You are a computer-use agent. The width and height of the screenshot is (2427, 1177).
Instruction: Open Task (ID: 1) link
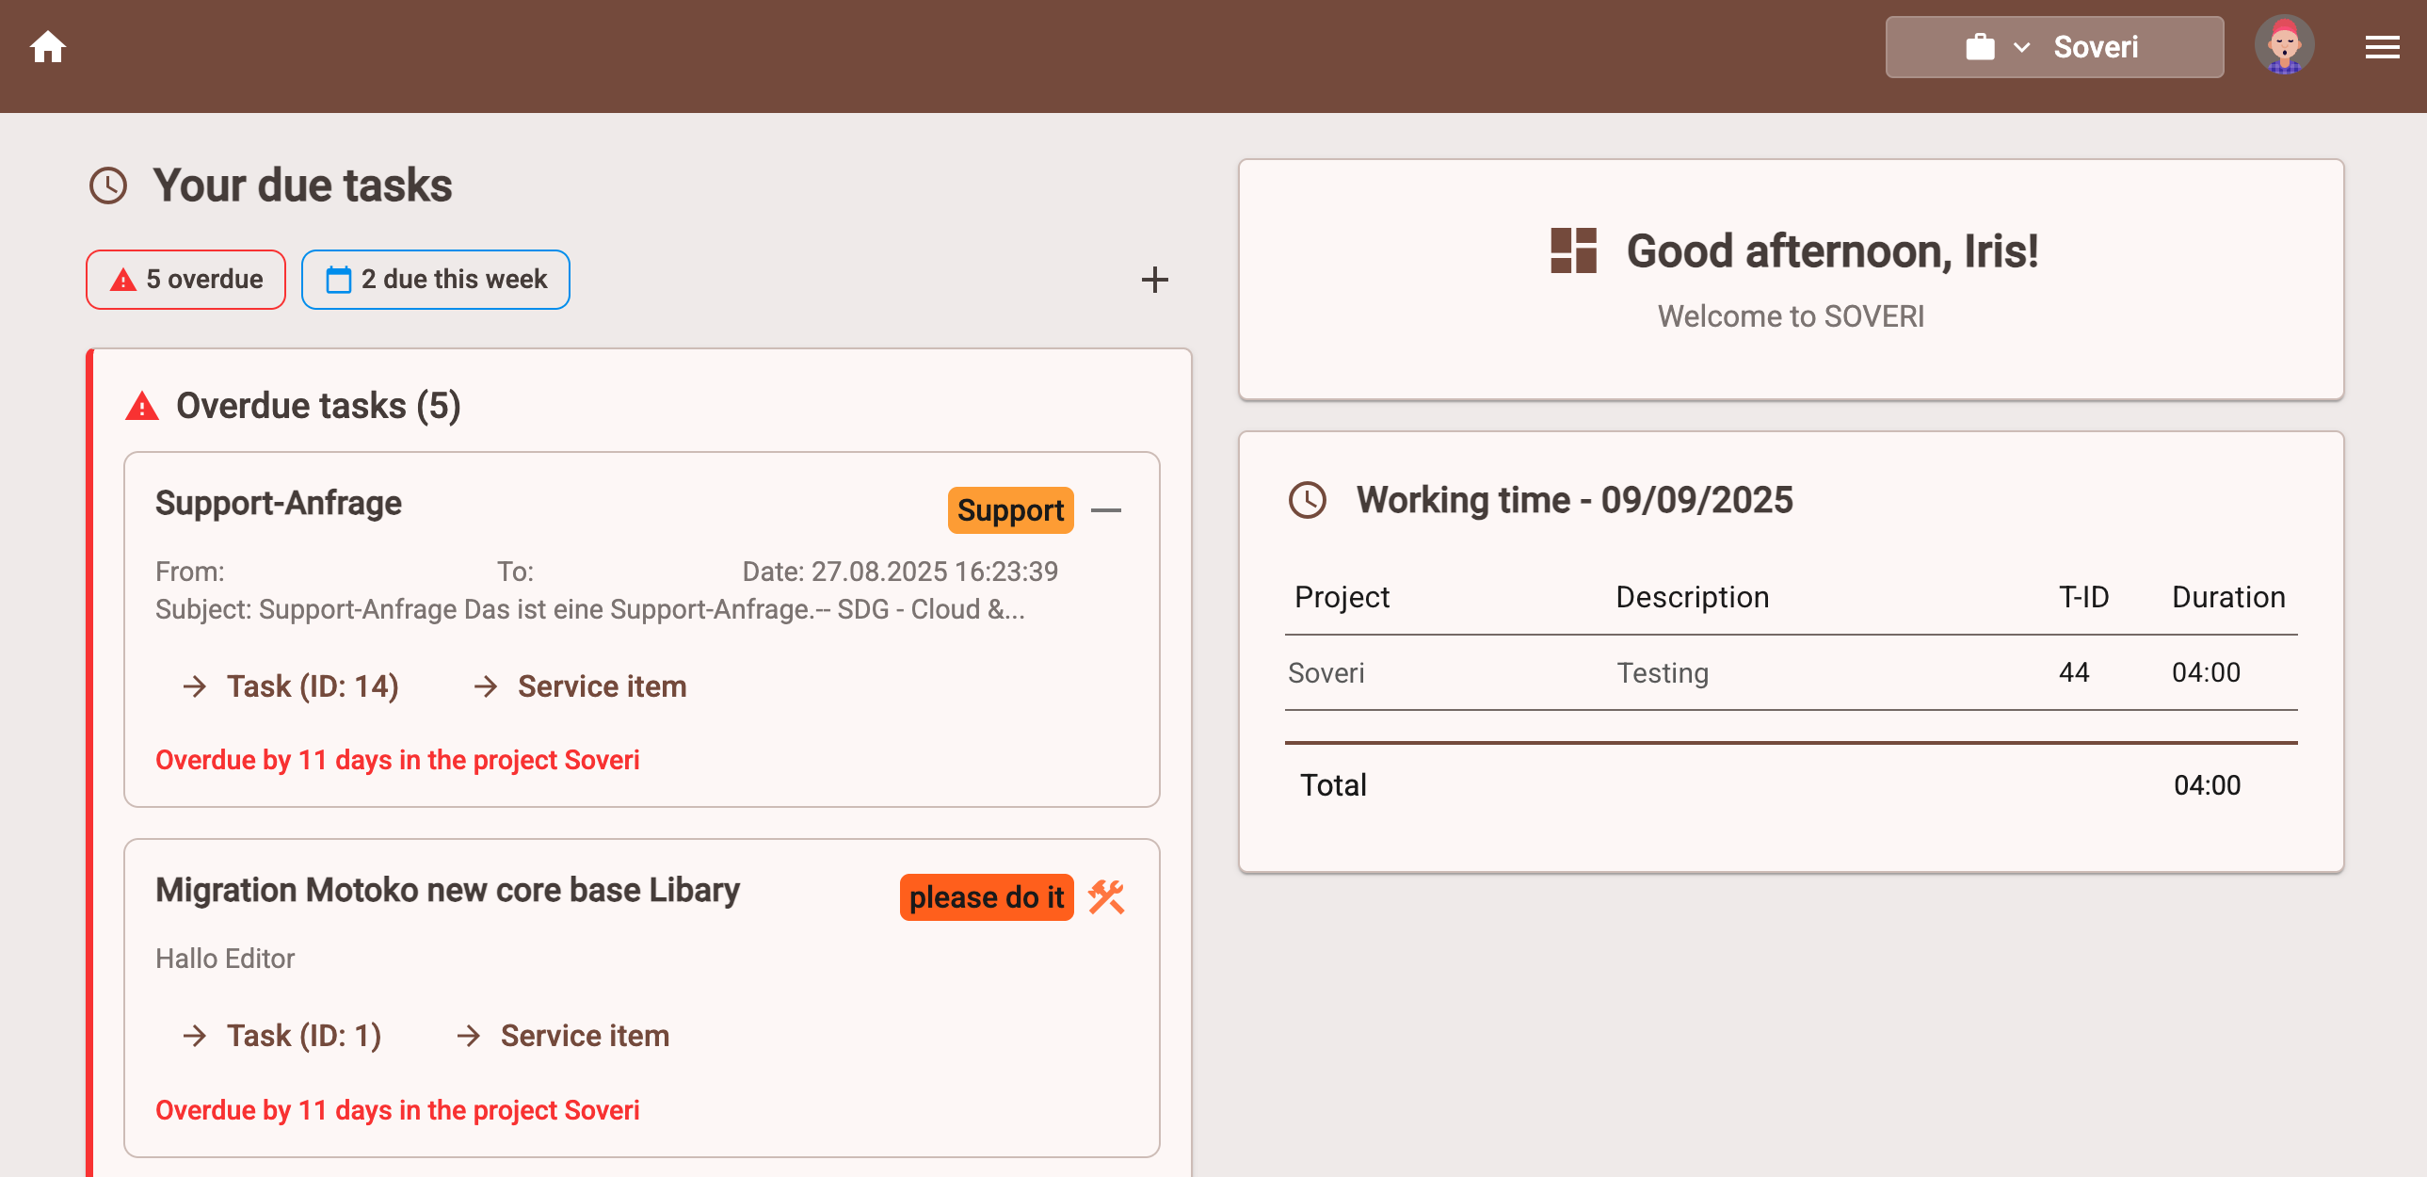coord(302,1036)
